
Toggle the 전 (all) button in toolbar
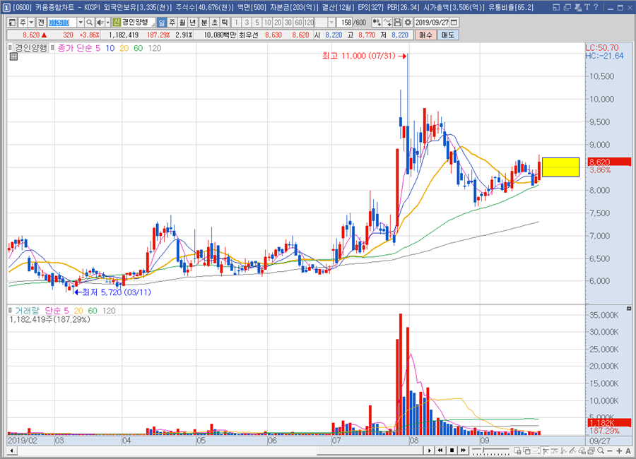(41, 23)
